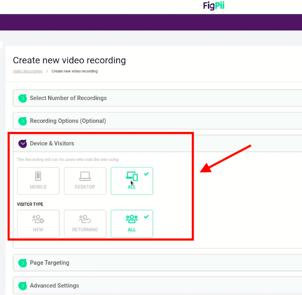The image size is (302, 295).
Task: Select the Desktop laptop device icon
Action: [85, 176]
